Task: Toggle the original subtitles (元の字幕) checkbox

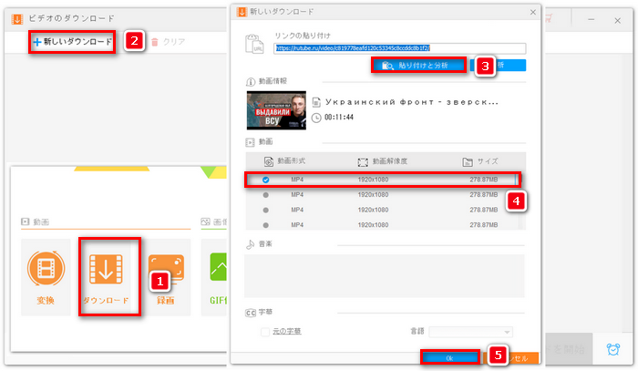Action: click(x=265, y=332)
